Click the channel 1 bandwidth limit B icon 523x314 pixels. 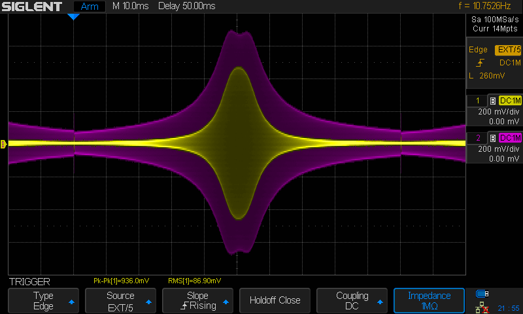(x=492, y=101)
